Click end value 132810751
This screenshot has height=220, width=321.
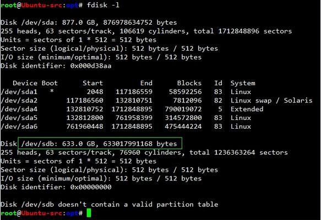pos(134,101)
